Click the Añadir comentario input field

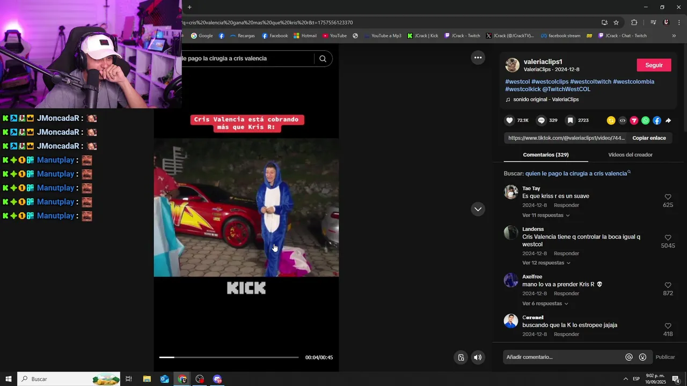[x=564, y=357]
